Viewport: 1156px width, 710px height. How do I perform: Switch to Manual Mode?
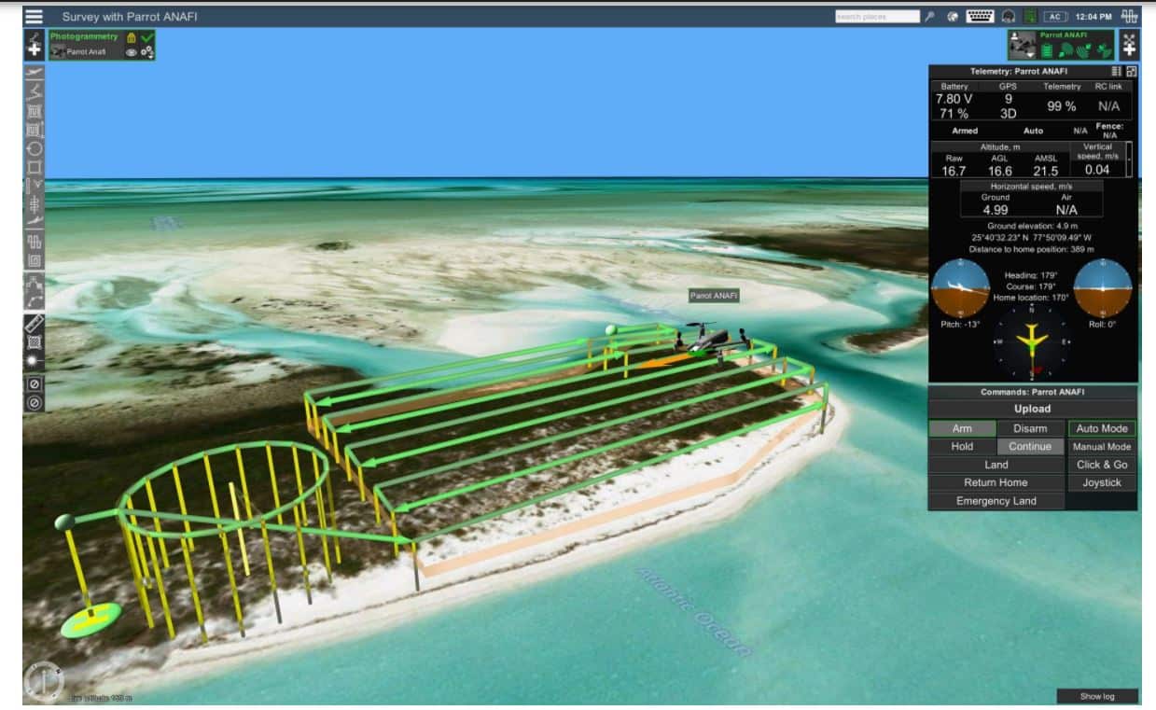1102,446
